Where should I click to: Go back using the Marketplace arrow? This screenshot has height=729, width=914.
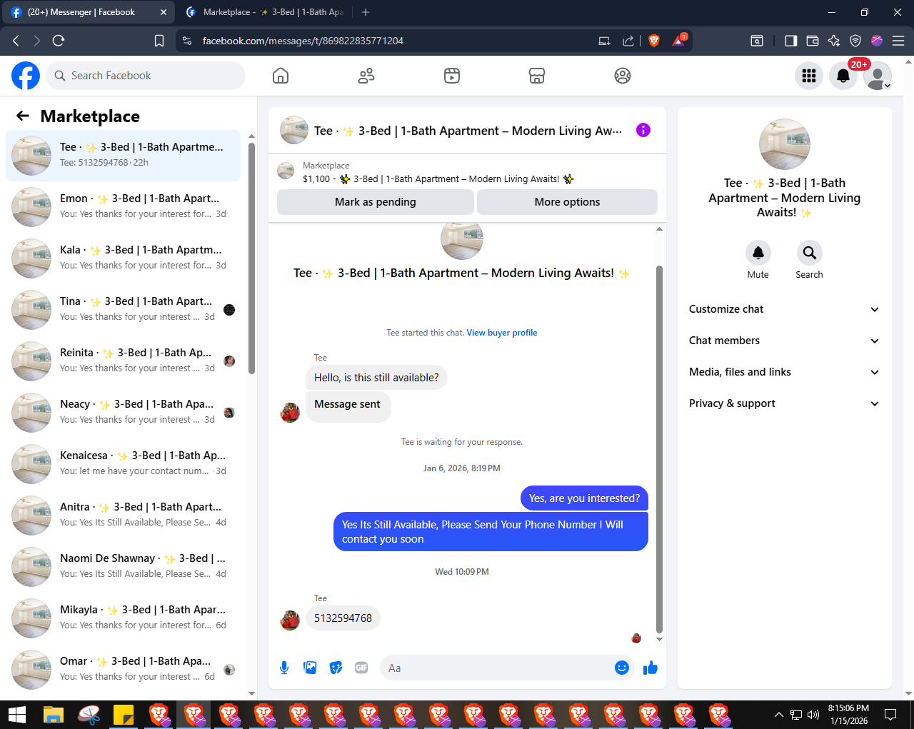click(23, 116)
